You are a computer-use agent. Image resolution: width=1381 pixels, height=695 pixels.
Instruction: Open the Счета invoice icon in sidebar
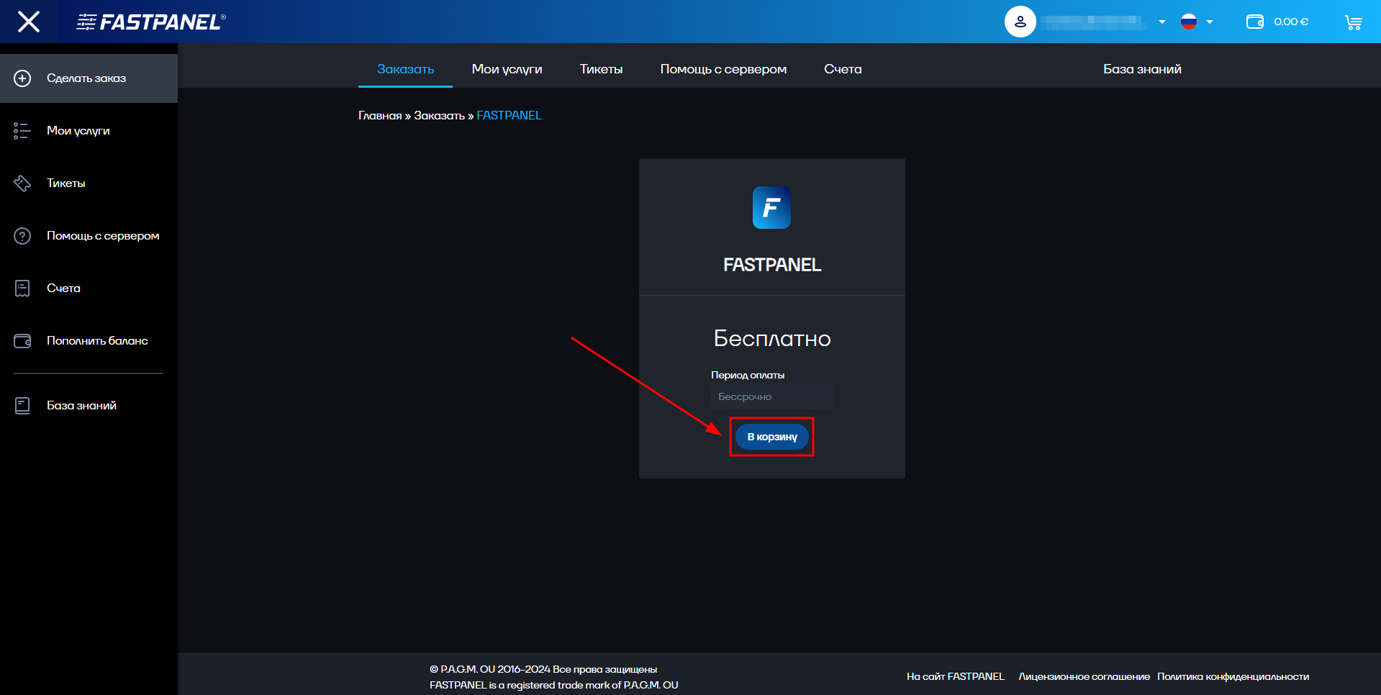[x=21, y=288]
